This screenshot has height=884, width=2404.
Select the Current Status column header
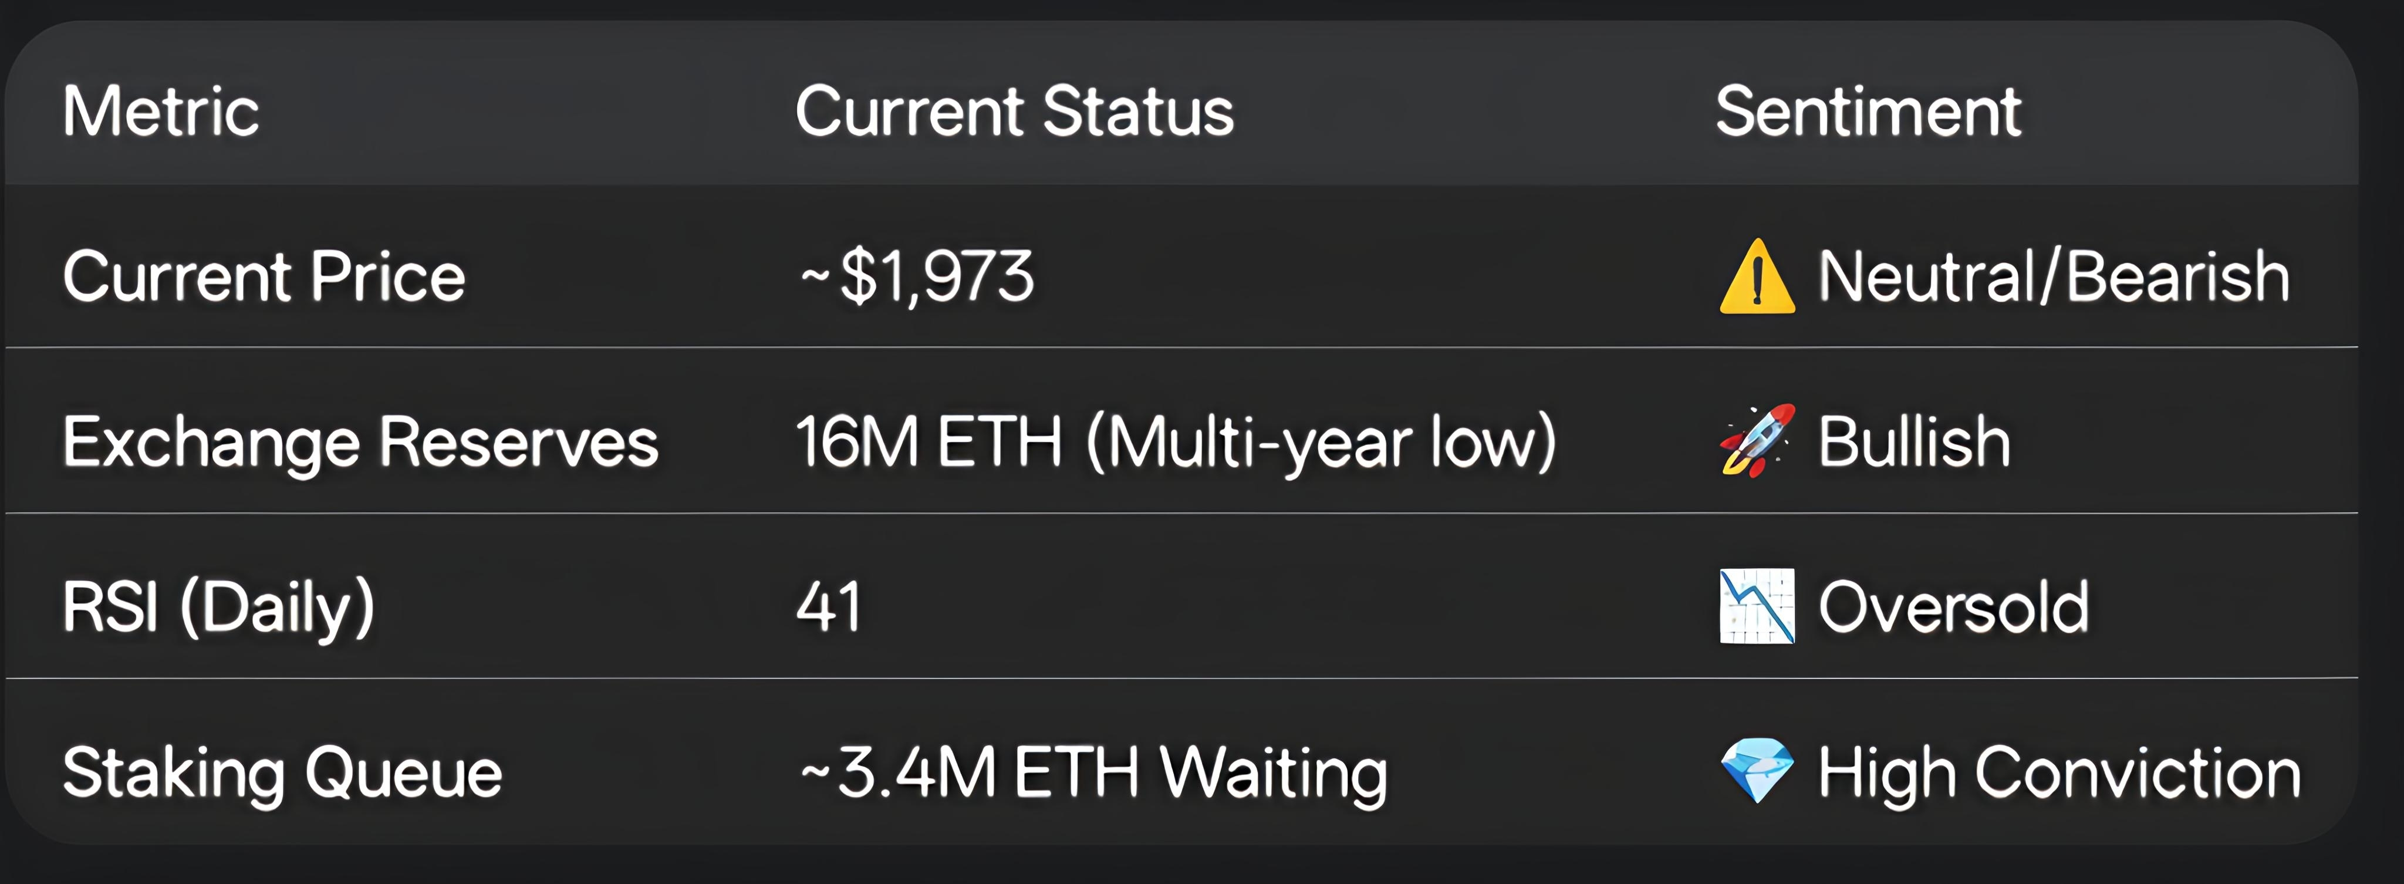point(1014,112)
